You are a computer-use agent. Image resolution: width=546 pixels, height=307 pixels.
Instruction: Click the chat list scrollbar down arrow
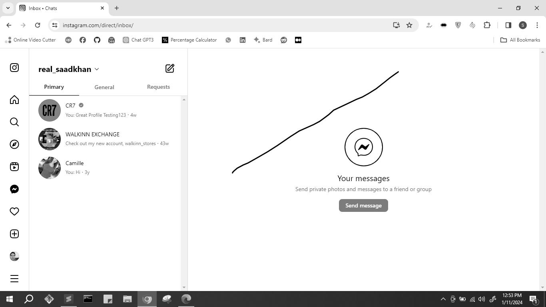184,287
